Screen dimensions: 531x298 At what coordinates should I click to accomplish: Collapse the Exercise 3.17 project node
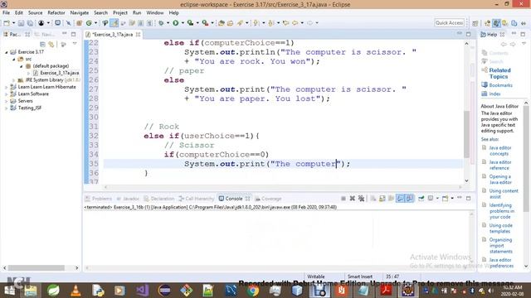coord(6,52)
